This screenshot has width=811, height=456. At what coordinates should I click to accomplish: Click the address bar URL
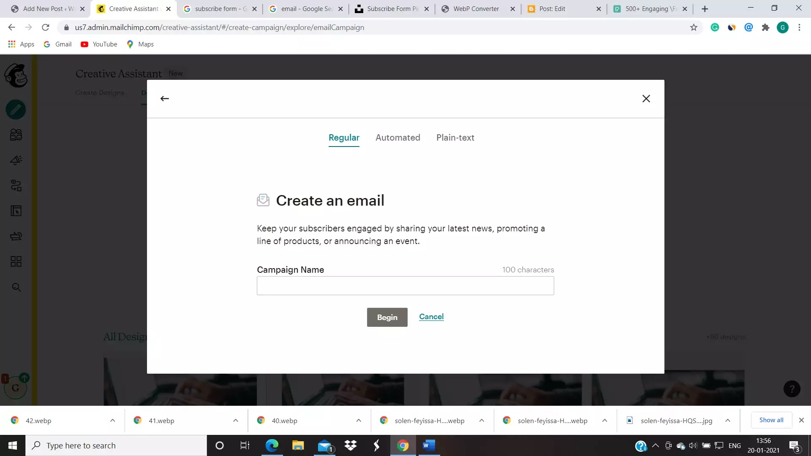click(219, 27)
